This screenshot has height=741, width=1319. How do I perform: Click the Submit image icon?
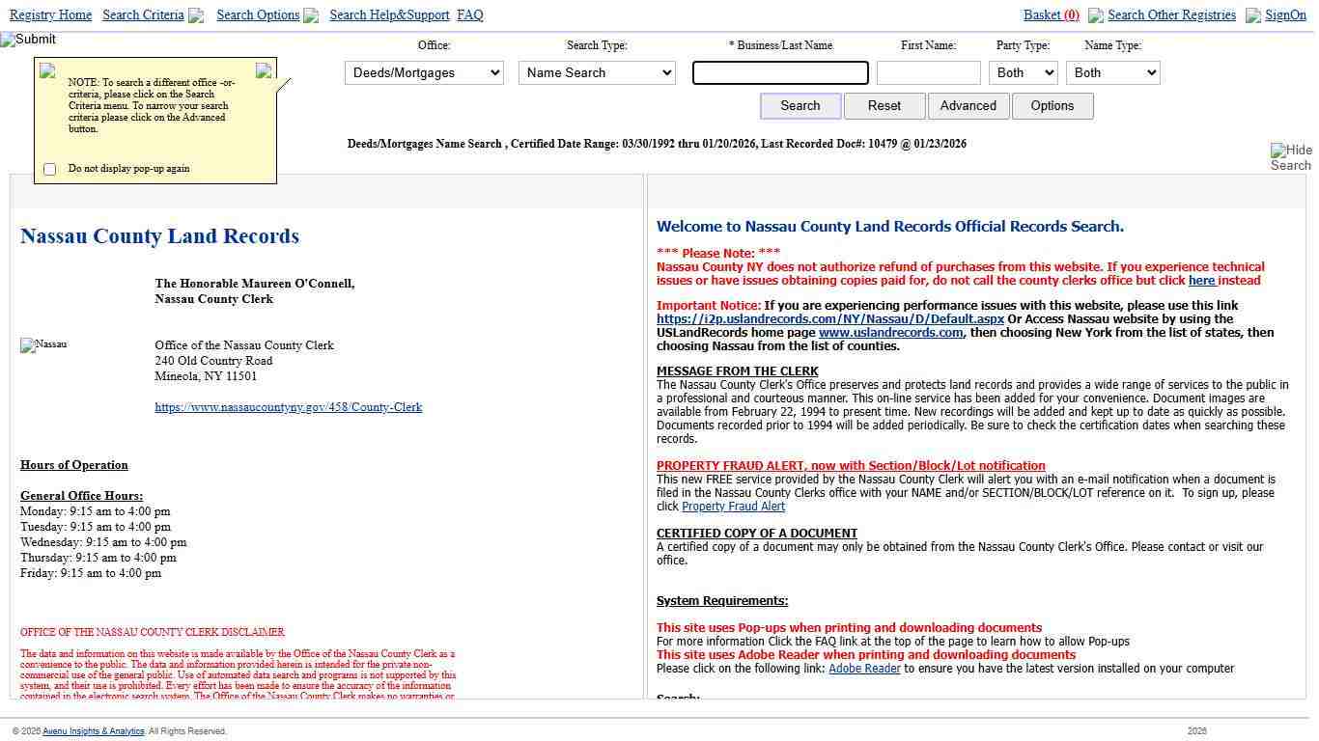coord(28,40)
